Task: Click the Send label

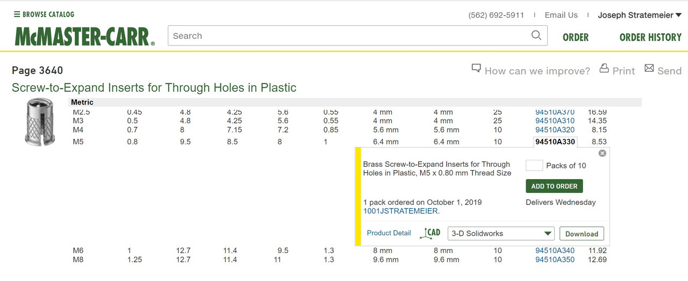Action: 669,71
